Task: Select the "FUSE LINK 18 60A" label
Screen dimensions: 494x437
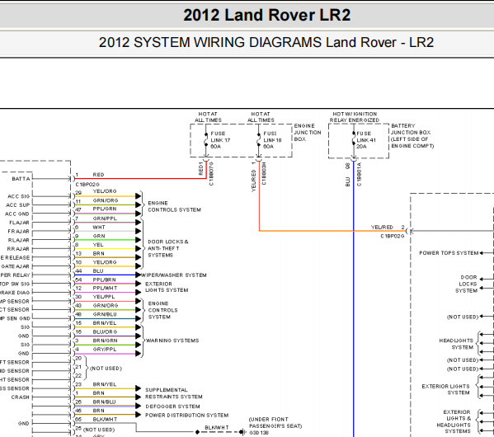Action: tap(272, 140)
